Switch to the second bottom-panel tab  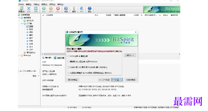(59, 58)
